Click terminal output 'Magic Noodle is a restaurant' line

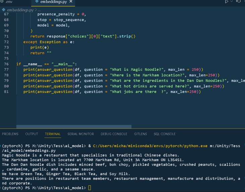91,155
